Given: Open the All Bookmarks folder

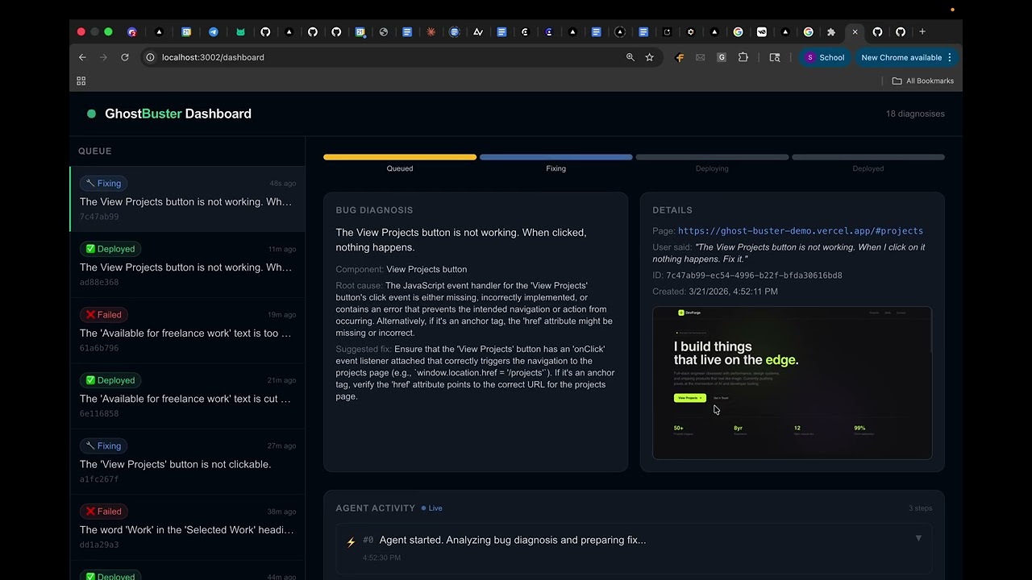Looking at the screenshot, I should coord(923,81).
